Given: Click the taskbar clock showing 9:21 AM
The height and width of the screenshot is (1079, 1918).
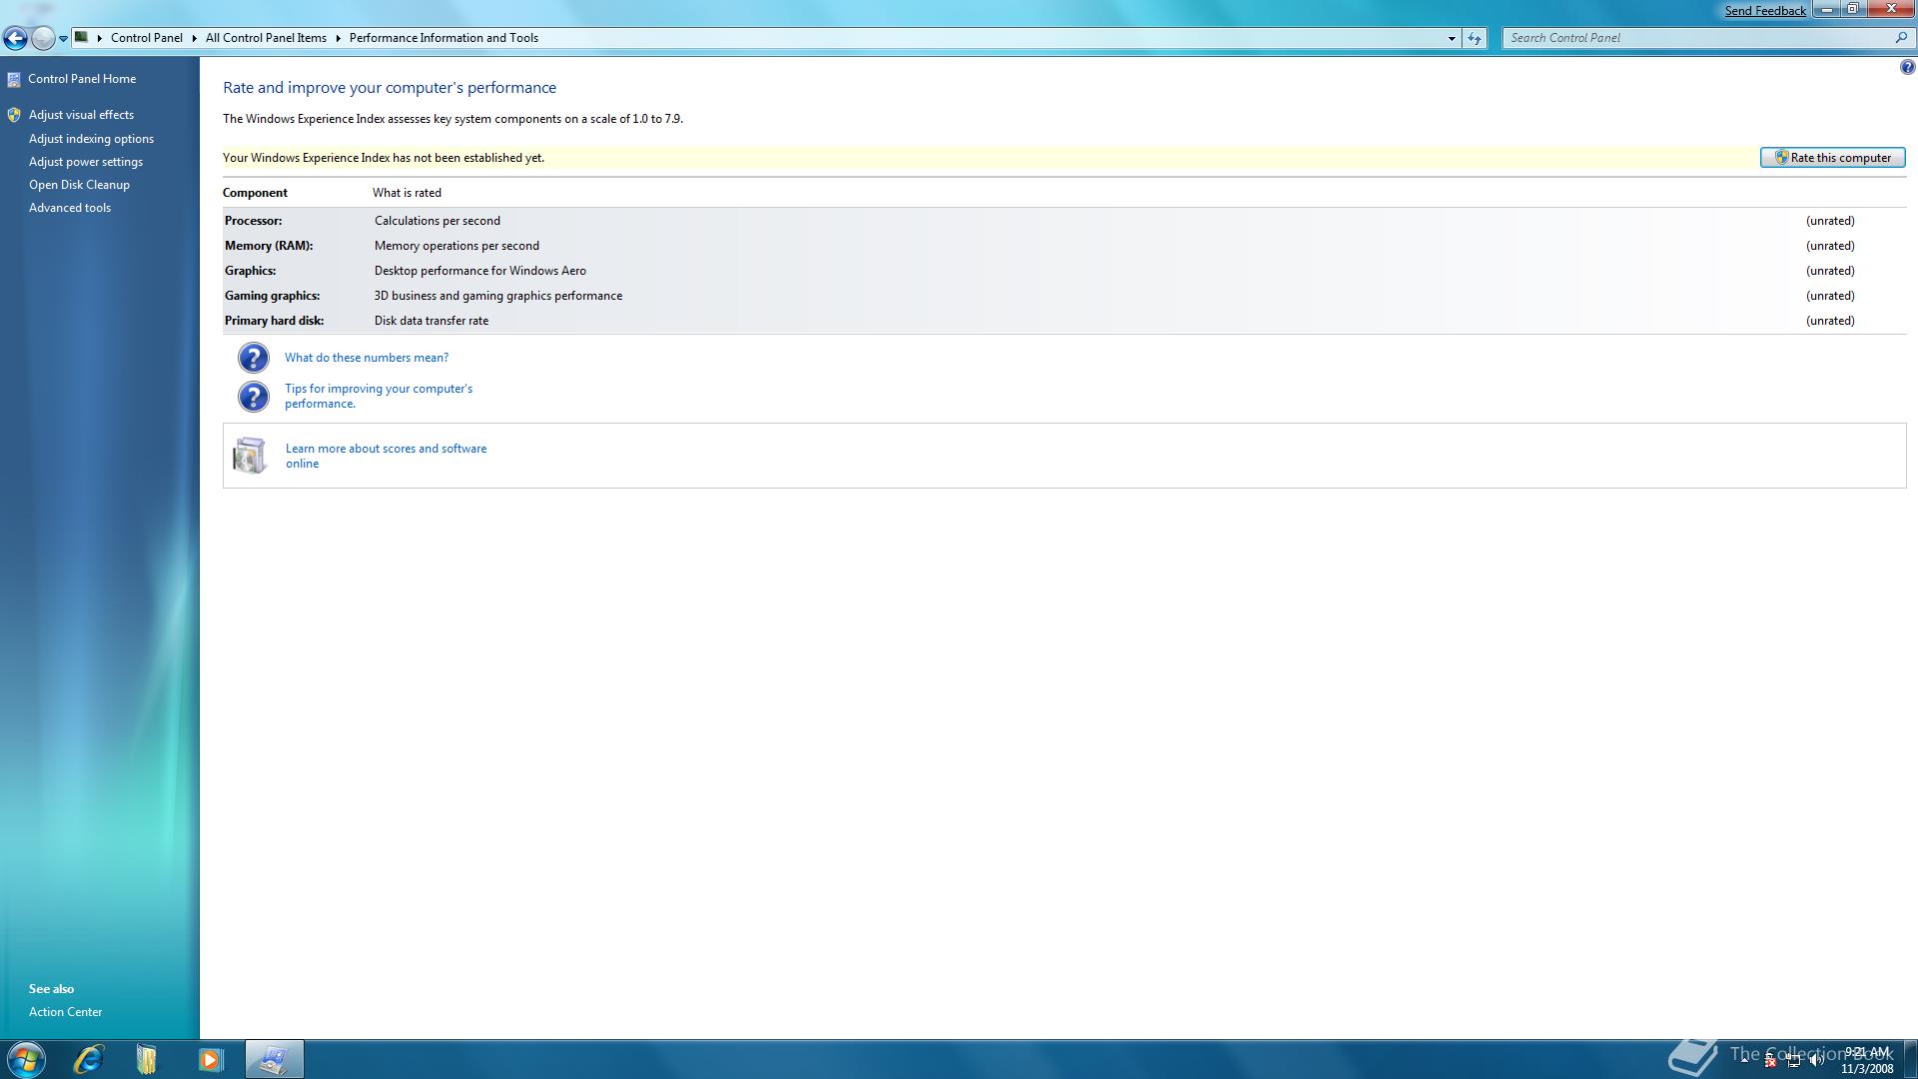Looking at the screenshot, I should [1866, 1060].
